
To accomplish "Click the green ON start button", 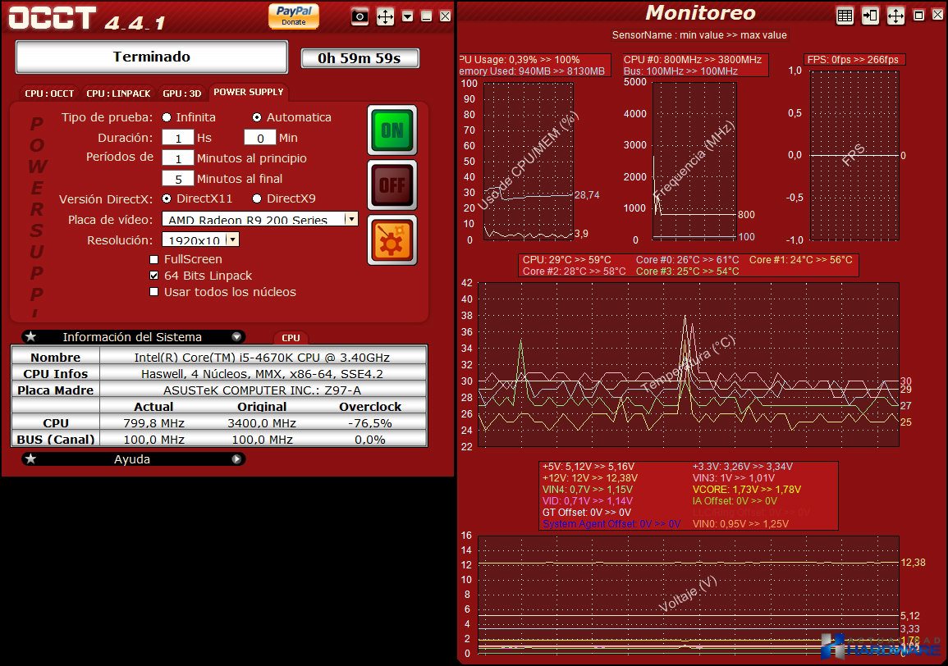I will pyautogui.click(x=392, y=130).
